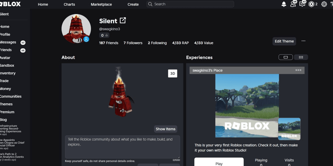The height and width of the screenshot is (166, 333).
Task: Open Sandbox in the sidebar
Action: (7, 66)
